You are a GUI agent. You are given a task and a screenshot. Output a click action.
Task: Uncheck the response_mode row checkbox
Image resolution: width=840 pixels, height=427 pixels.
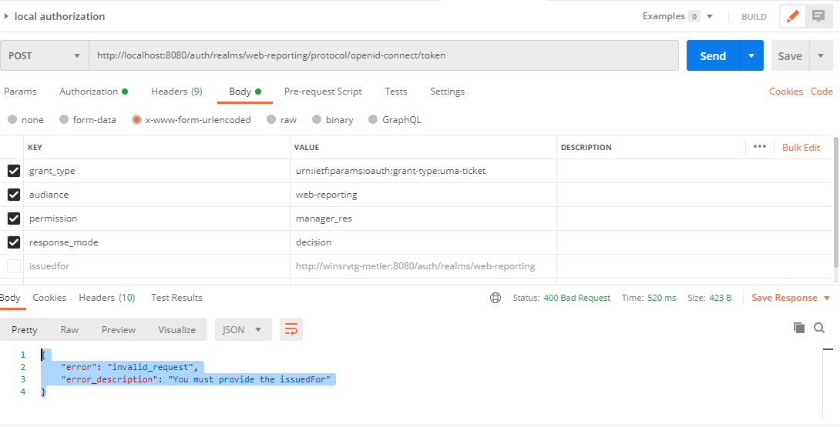coord(14,242)
